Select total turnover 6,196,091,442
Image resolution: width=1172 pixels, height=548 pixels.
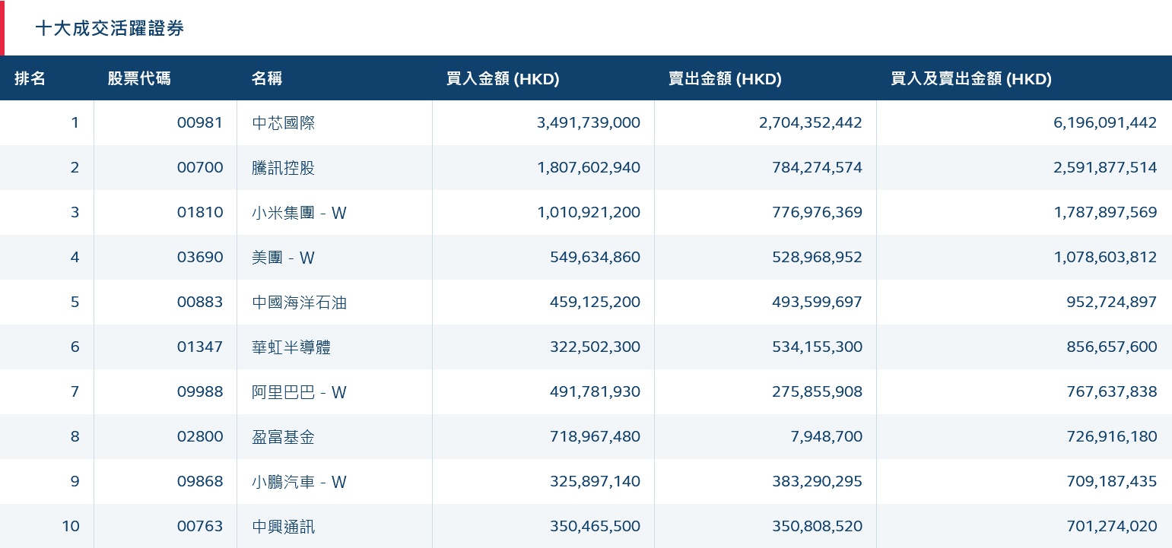pyautogui.click(x=1105, y=122)
